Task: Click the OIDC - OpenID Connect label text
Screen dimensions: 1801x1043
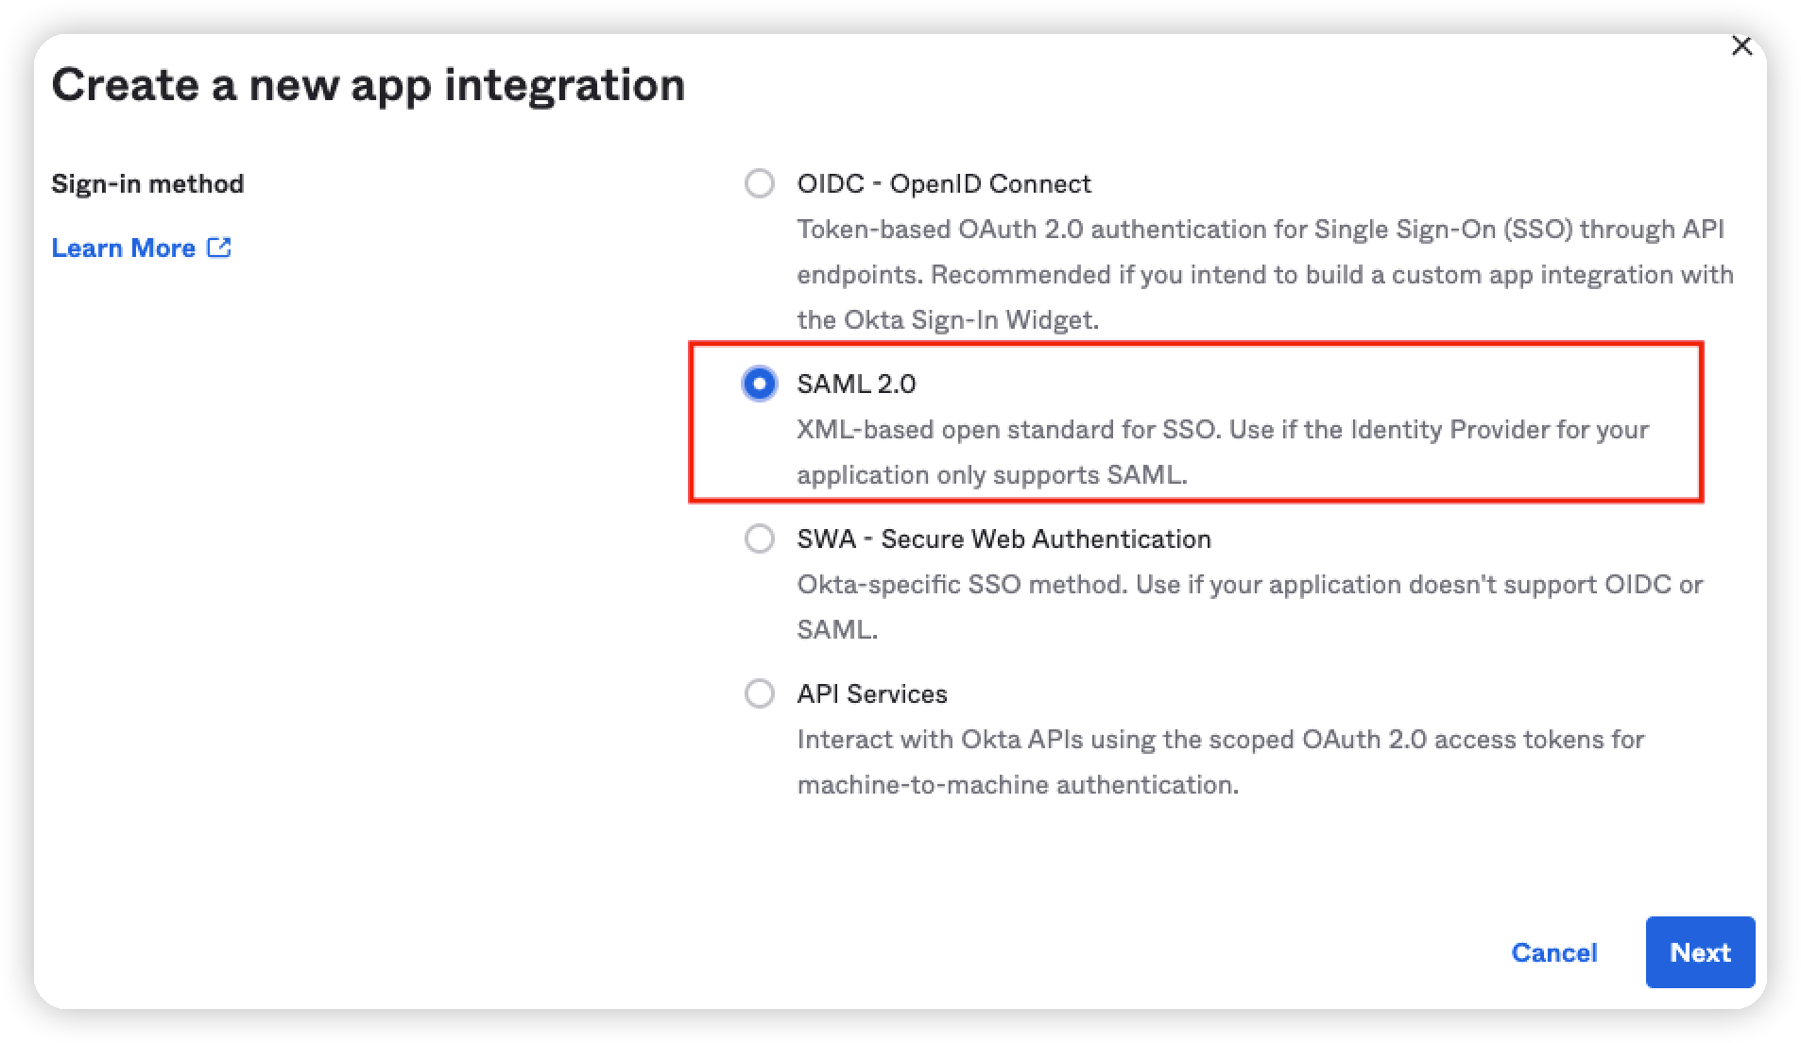Action: click(944, 184)
